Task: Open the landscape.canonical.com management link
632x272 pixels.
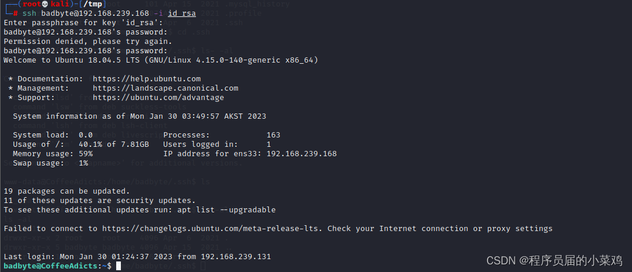Action: point(165,88)
